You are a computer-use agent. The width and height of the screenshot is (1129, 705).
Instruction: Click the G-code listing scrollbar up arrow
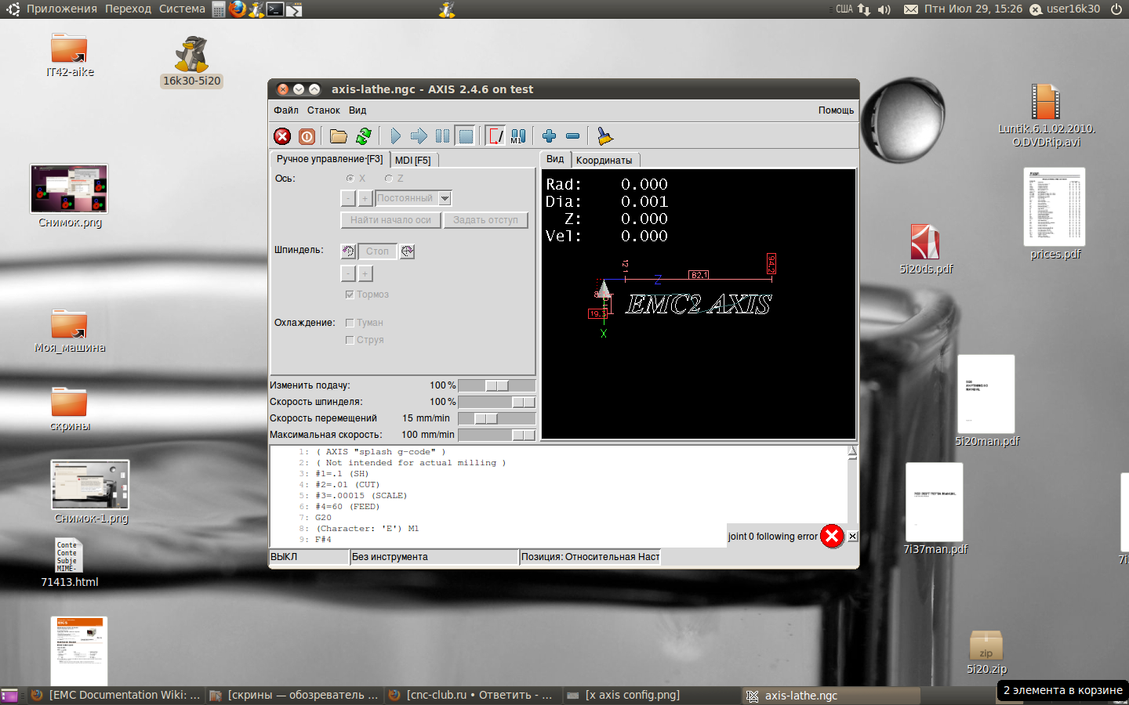pos(852,452)
